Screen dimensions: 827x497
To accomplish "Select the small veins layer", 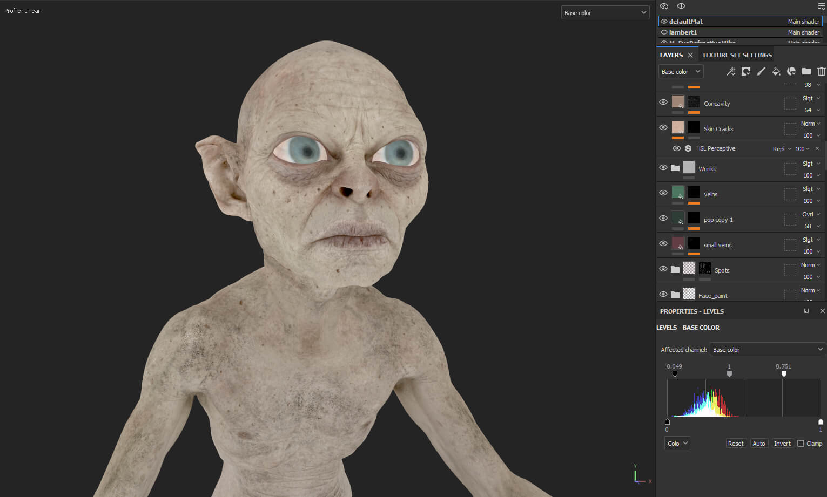I will pyautogui.click(x=741, y=245).
